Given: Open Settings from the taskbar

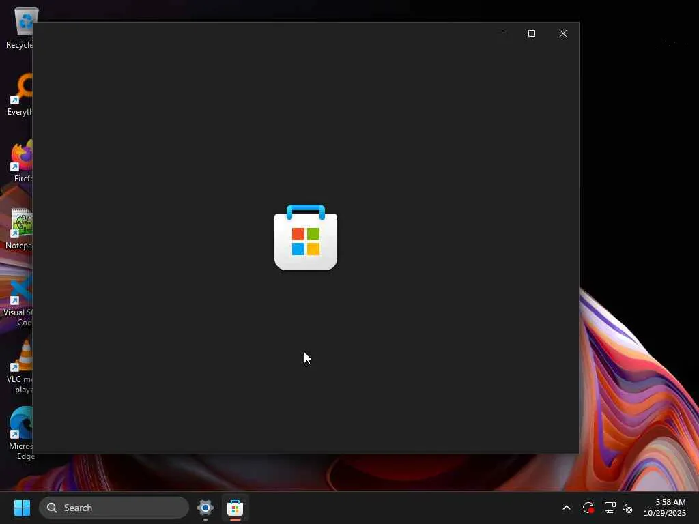Looking at the screenshot, I should pos(205,508).
